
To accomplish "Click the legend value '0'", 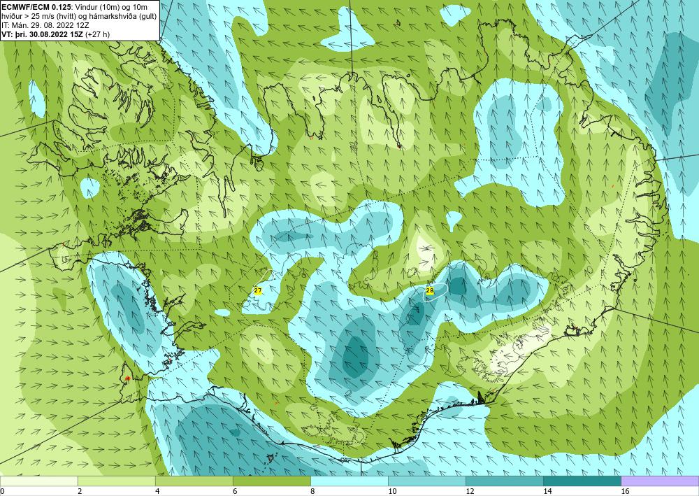I will pyautogui.click(x=2, y=491).
